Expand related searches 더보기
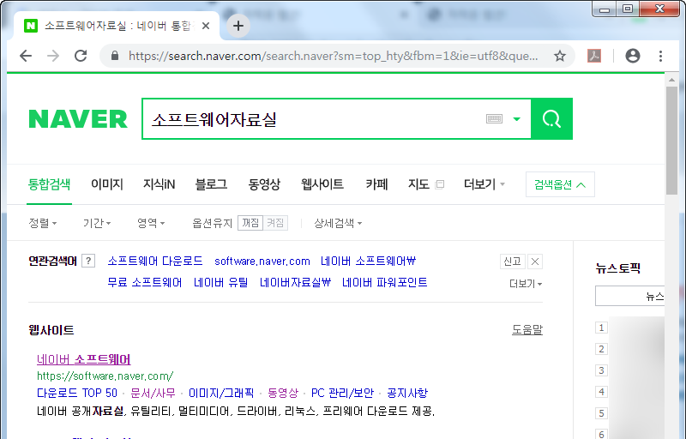This screenshot has height=439, width=686. click(x=526, y=284)
